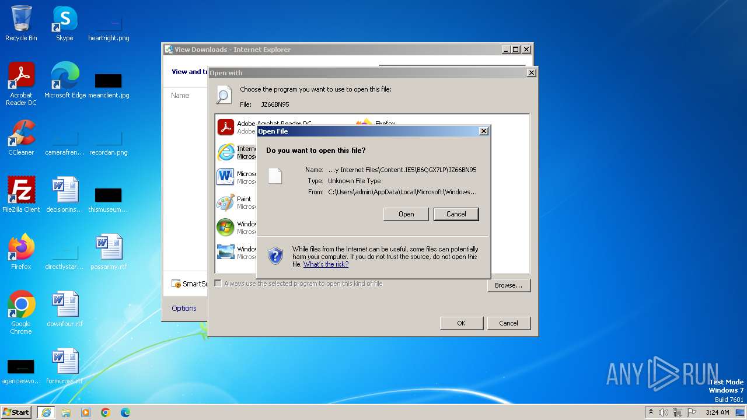Screen dimensions: 747x420
Task: Click OK in Open with dialog
Action: pos(461,323)
